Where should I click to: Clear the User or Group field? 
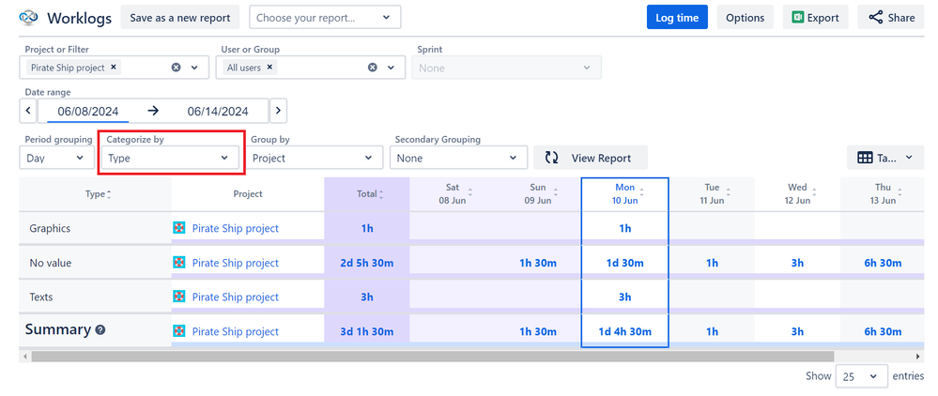pyautogui.click(x=372, y=68)
